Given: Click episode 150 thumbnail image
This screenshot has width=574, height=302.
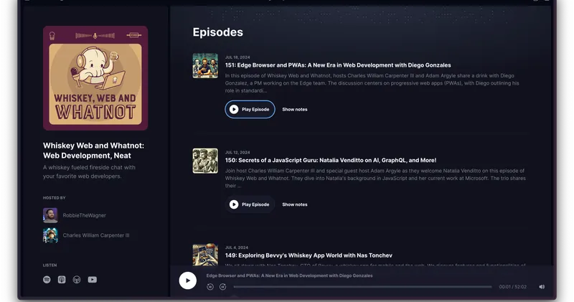Looking at the screenshot, I should click(x=205, y=161).
